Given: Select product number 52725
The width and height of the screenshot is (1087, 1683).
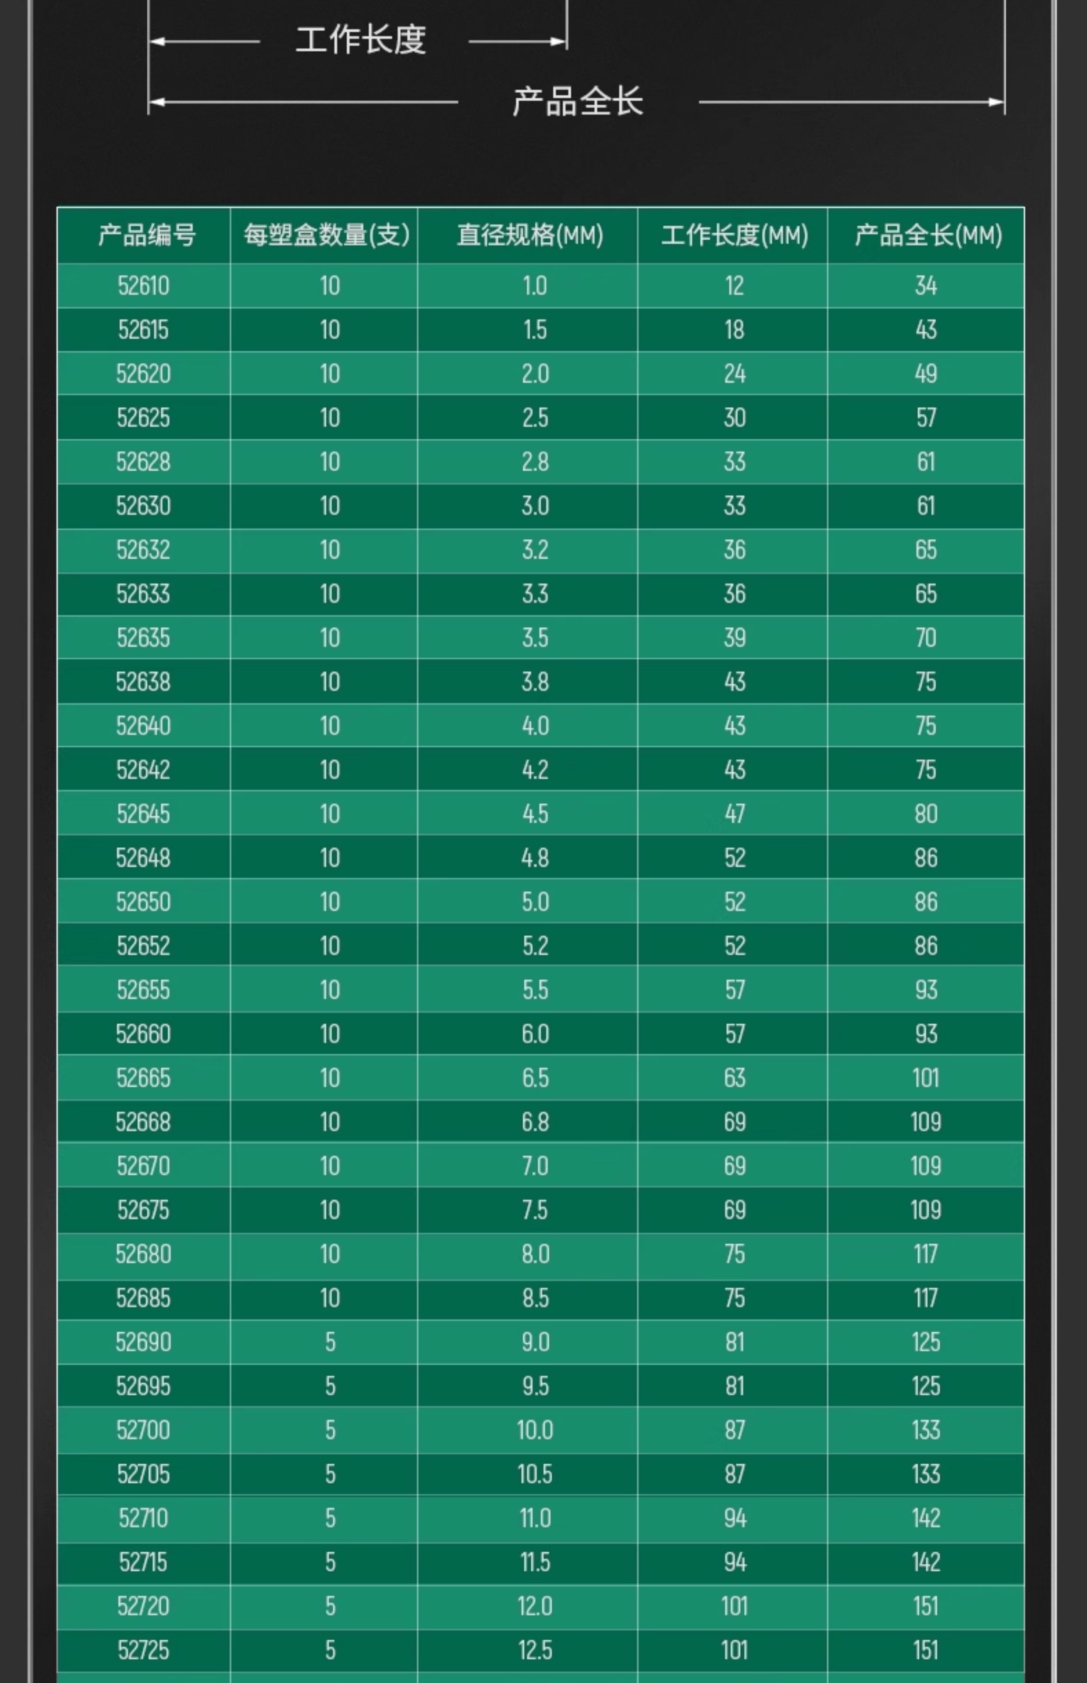Looking at the screenshot, I should 143,1650.
